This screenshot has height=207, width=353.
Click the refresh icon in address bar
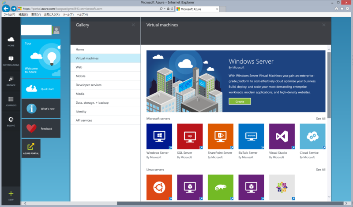[172, 9]
